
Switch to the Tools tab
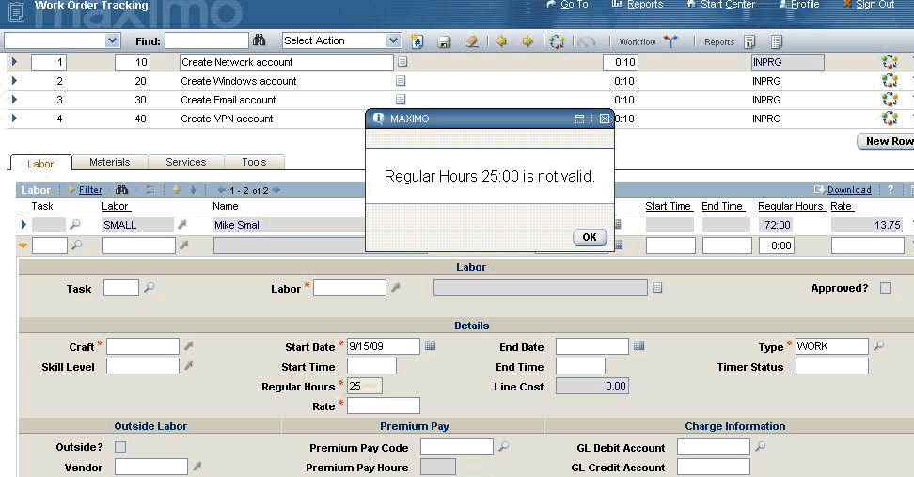(254, 162)
